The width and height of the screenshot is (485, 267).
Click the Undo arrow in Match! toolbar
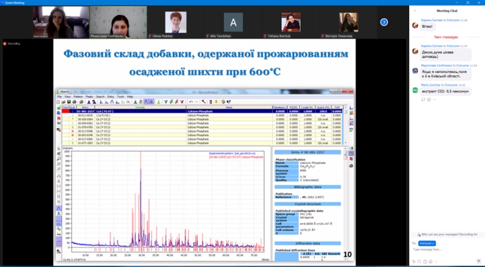point(191,101)
